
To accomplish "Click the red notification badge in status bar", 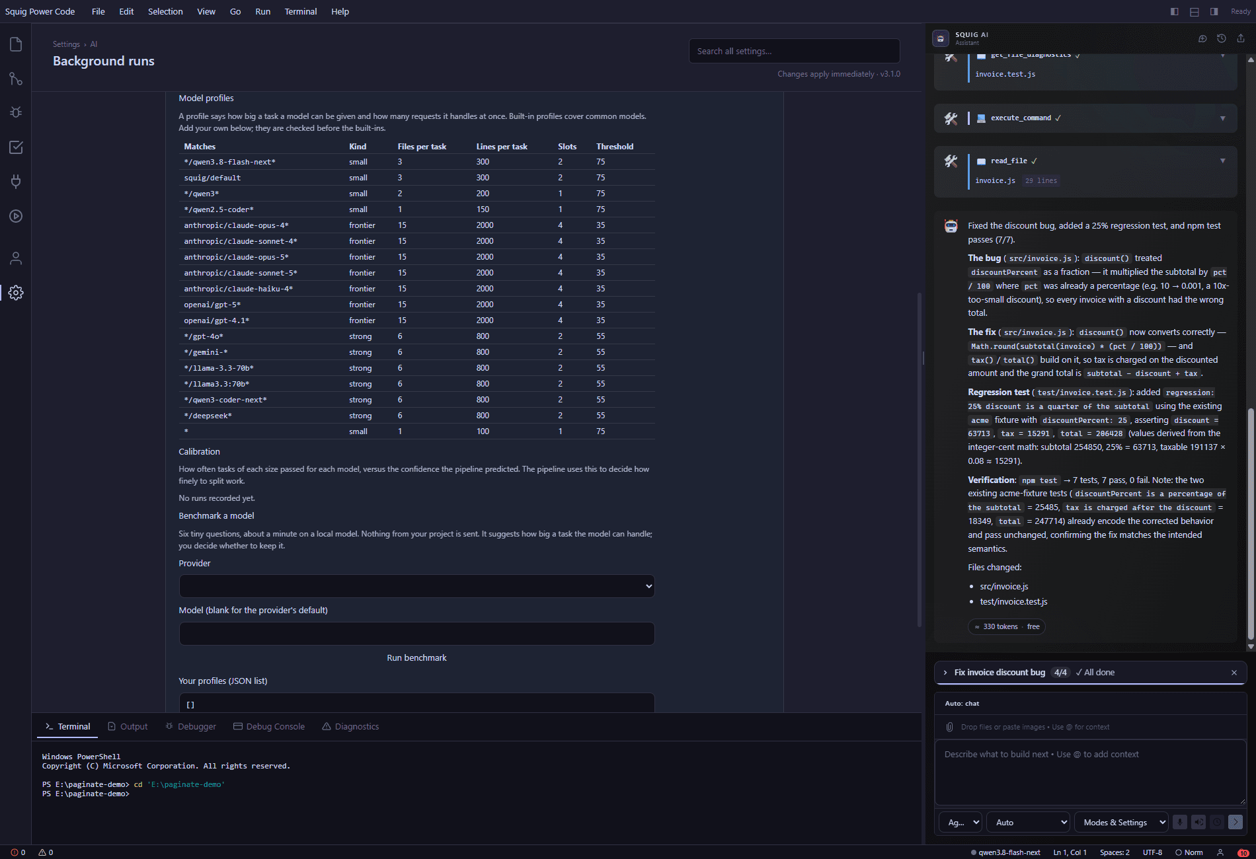I will (x=1243, y=852).
